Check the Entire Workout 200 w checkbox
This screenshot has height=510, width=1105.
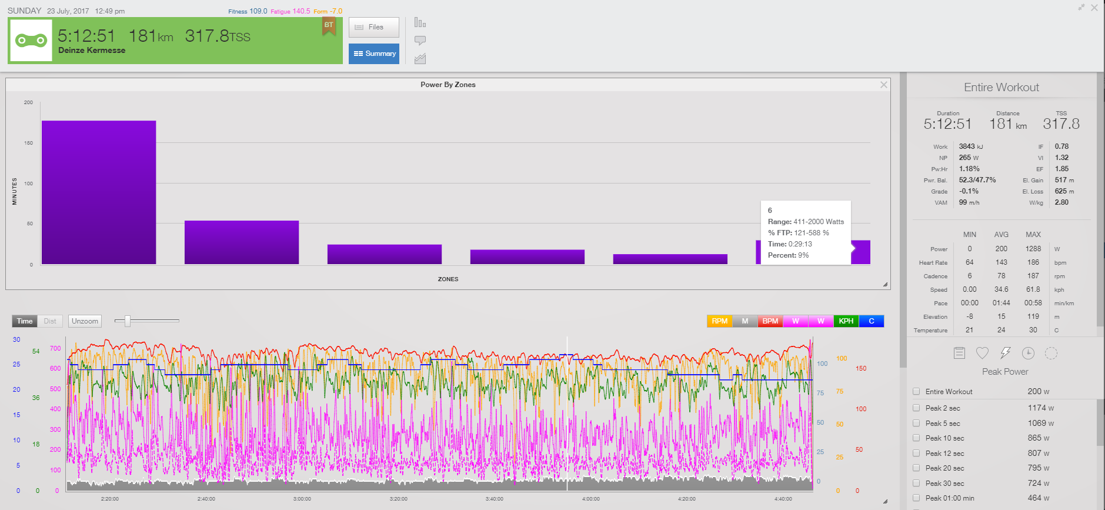[916, 391]
